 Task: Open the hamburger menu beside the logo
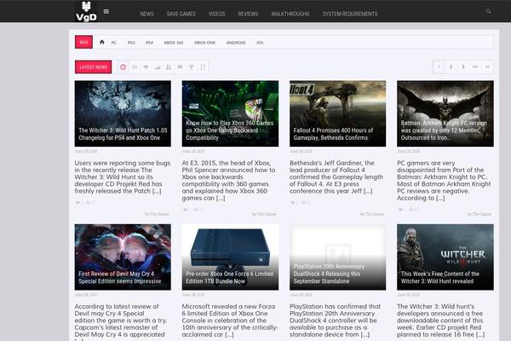click(x=106, y=11)
